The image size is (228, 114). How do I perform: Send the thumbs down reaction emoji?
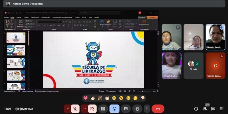click(142, 98)
